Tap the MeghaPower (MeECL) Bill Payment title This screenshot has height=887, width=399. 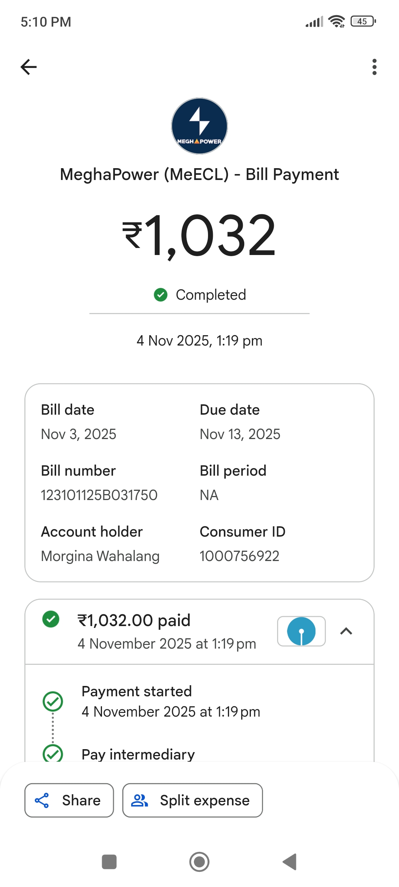pos(199,174)
